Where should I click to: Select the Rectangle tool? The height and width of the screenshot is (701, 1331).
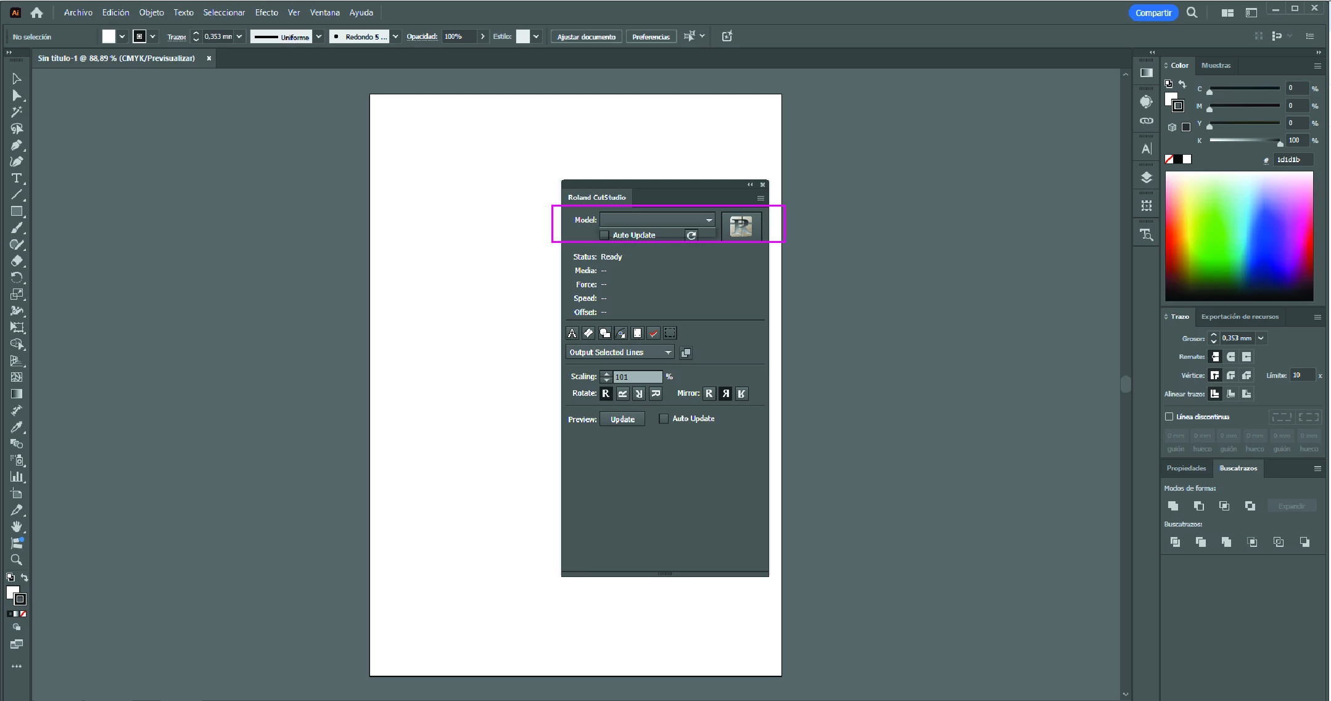pyautogui.click(x=17, y=211)
